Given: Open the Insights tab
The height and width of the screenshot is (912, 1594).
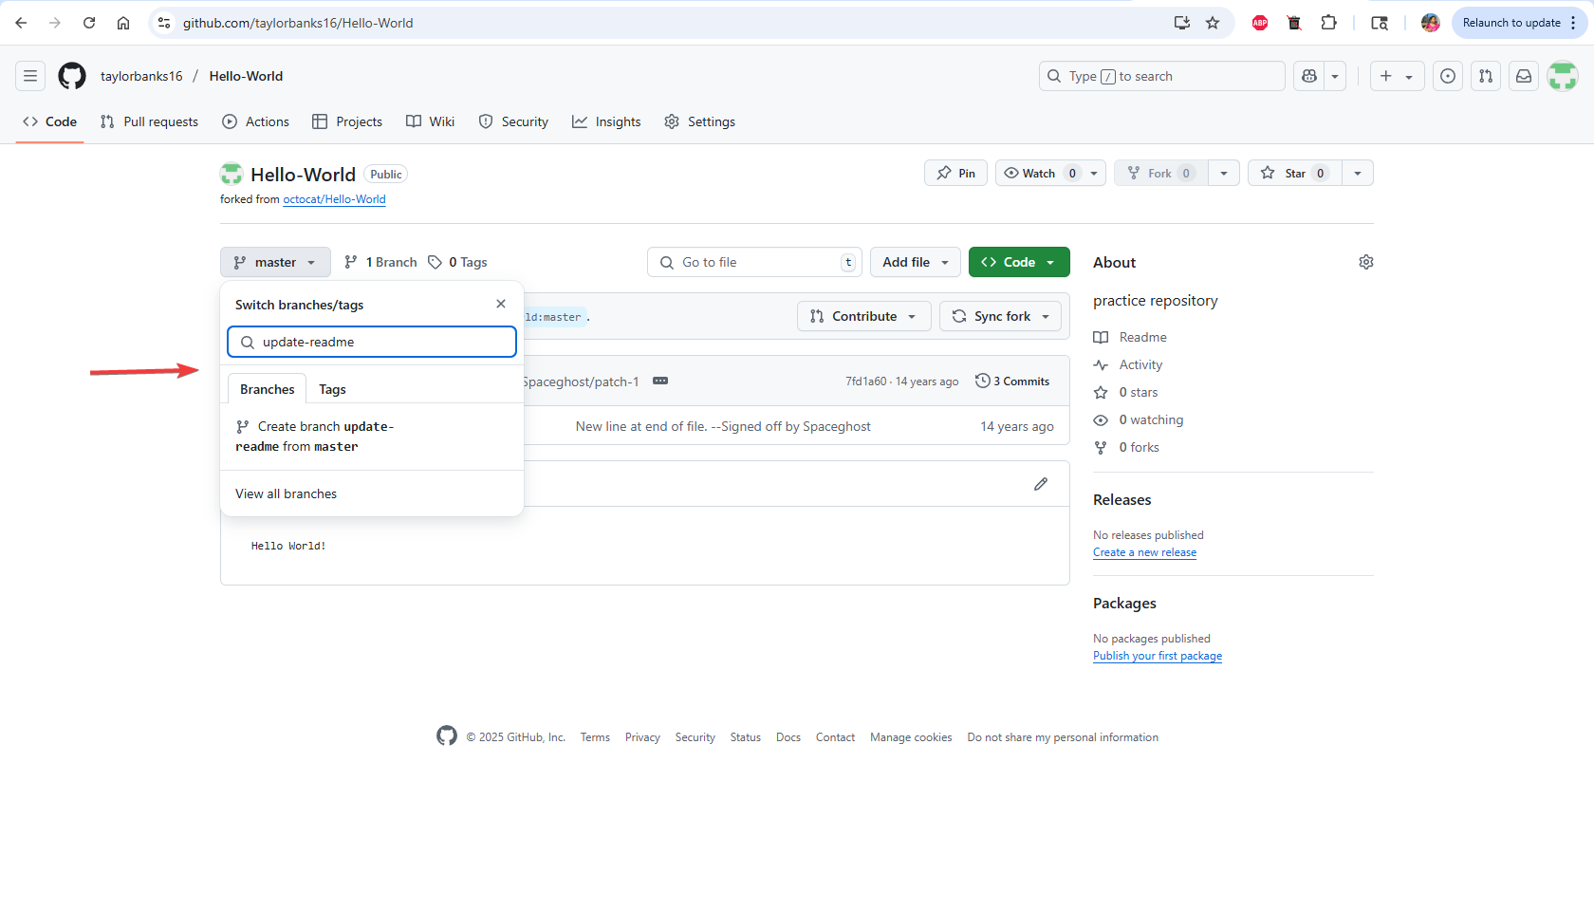Looking at the screenshot, I should [x=606, y=121].
